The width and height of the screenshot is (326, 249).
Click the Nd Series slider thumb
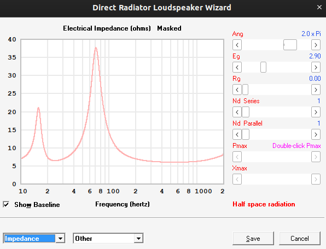pyautogui.click(x=246, y=112)
